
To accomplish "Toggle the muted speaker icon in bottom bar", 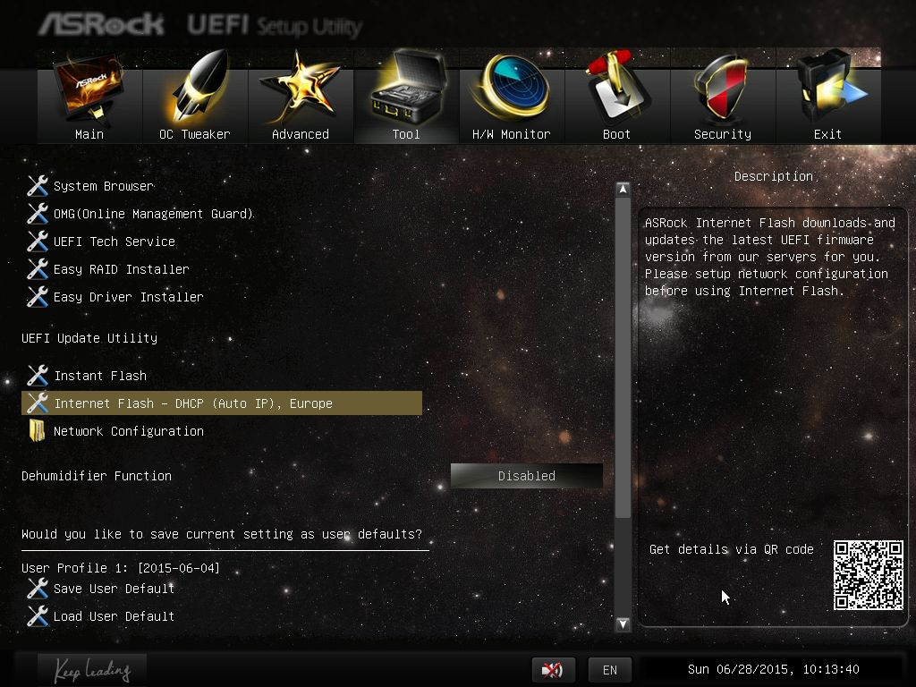I will (553, 669).
